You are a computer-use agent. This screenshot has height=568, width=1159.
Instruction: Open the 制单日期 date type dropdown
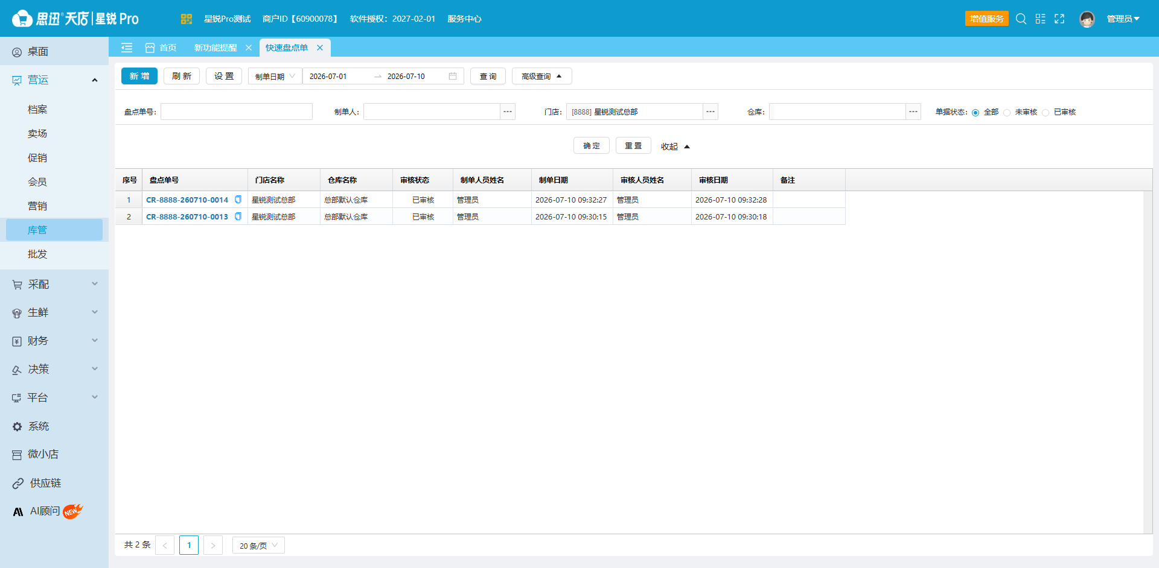[x=275, y=76]
